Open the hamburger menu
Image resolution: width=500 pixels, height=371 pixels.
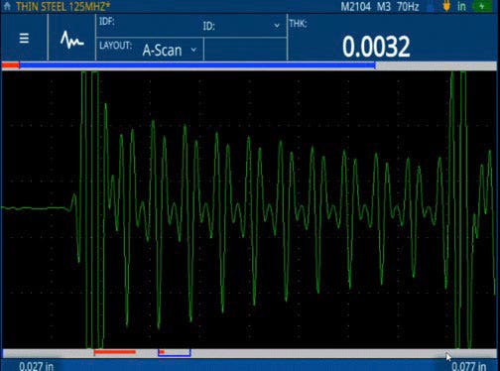coord(24,39)
